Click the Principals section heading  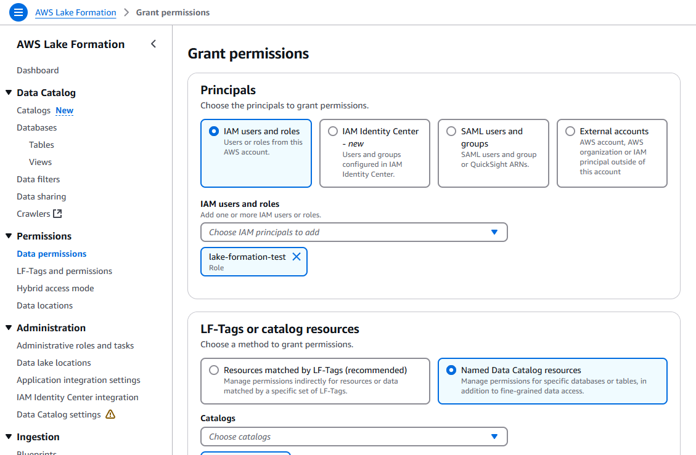pos(228,90)
